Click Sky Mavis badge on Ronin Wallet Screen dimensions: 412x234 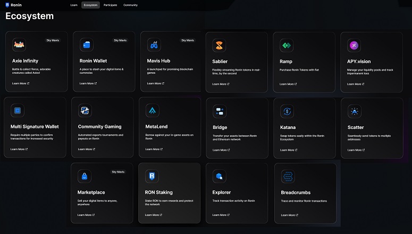pos(120,40)
